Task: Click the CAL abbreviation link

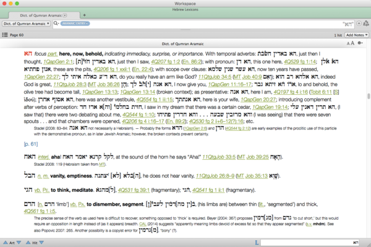Action: (x=143, y=224)
